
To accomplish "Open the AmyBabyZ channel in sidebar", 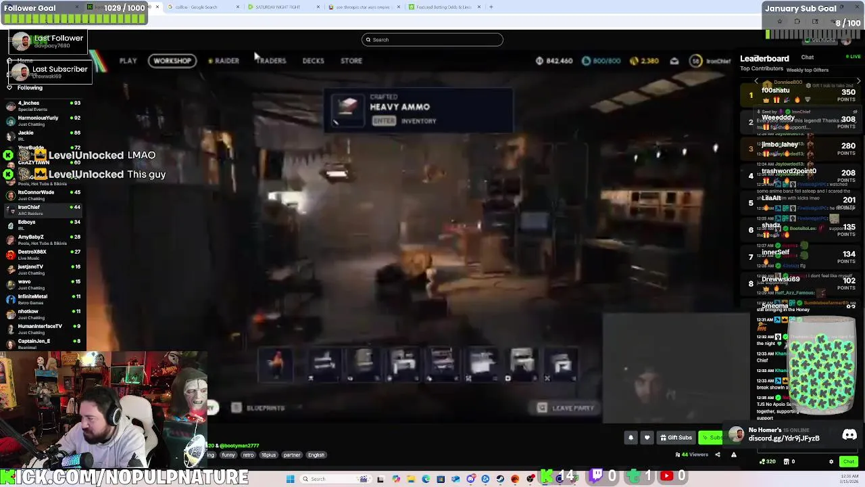I will pos(43,239).
